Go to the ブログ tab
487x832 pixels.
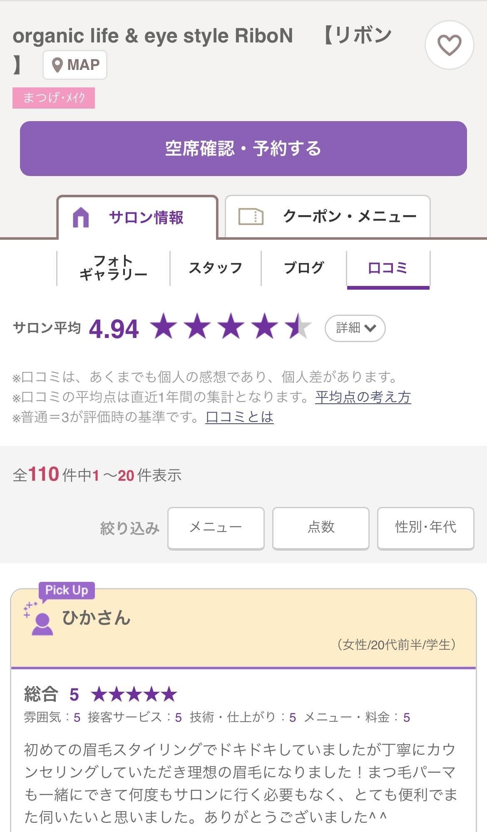click(x=303, y=268)
